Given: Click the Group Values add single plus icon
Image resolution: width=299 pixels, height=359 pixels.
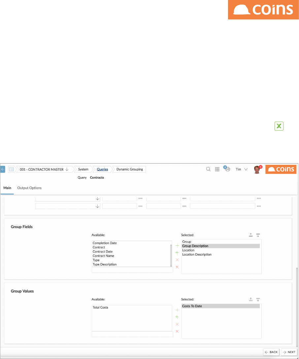Looking at the screenshot, I should 177,310.
